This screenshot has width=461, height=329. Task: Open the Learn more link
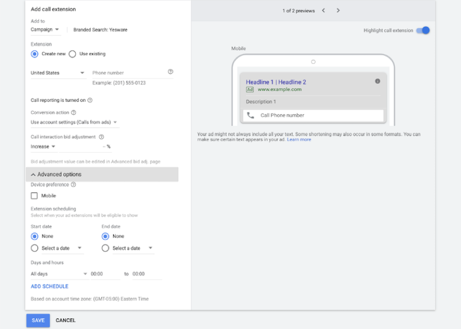299,139
